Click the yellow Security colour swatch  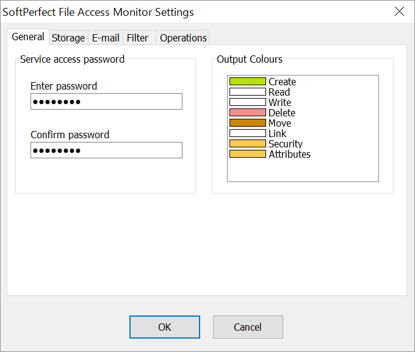pos(248,144)
